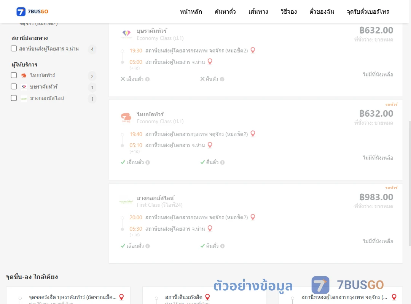411x304 pixels.
Task: Click the บุษราคัมทัวร์ diamond logo on trip card
Action: click(x=126, y=34)
